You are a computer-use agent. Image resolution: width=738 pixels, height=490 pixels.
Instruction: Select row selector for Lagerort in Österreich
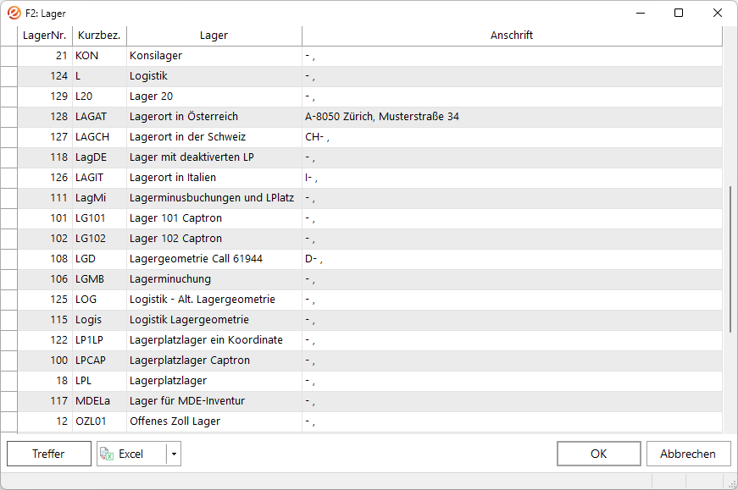click(9, 117)
